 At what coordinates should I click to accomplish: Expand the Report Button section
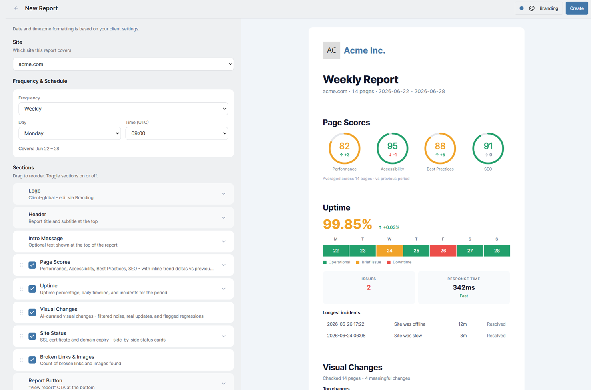point(224,384)
